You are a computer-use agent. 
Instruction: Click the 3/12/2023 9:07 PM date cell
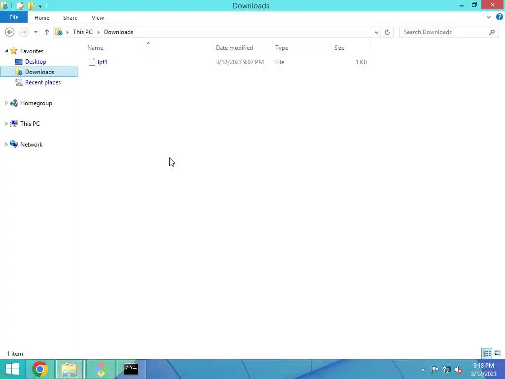pos(240,62)
